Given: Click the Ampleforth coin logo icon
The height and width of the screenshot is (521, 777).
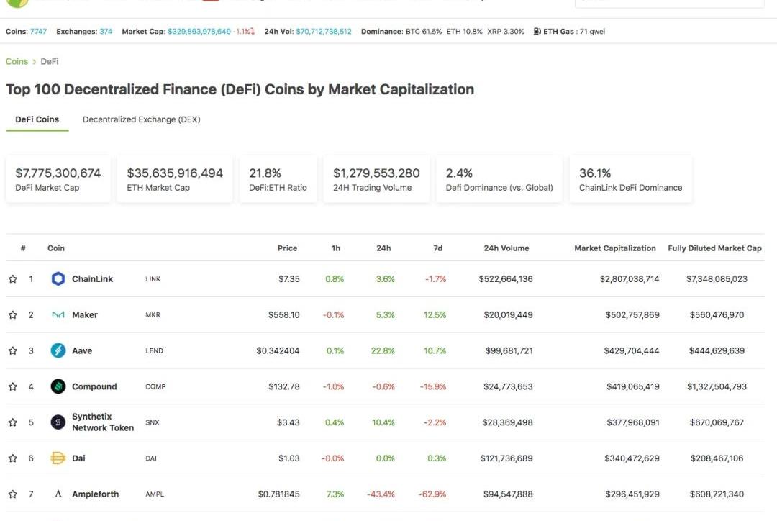Looking at the screenshot, I should point(58,494).
